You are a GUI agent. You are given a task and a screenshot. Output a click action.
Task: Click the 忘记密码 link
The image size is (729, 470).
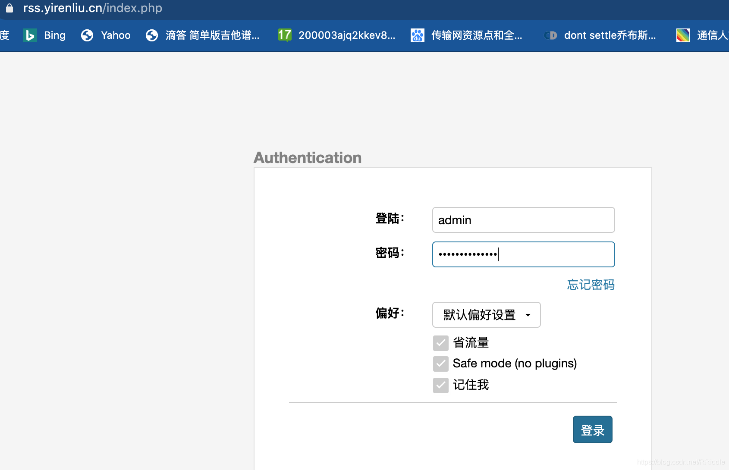(x=590, y=285)
